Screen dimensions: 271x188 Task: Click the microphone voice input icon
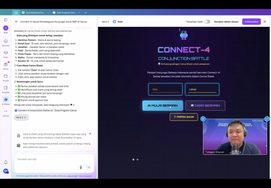click(x=81, y=167)
